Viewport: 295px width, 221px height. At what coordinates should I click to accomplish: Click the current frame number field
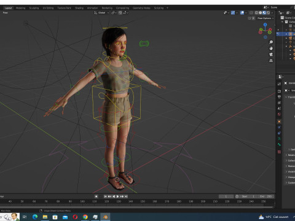[226, 196]
